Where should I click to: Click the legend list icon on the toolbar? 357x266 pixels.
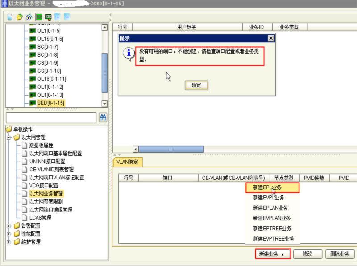tap(39, 17)
